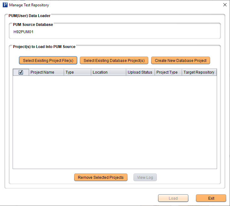Click Select Existing Project File(s) button
The height and width of the screenshot is (206, 230).
48,60
